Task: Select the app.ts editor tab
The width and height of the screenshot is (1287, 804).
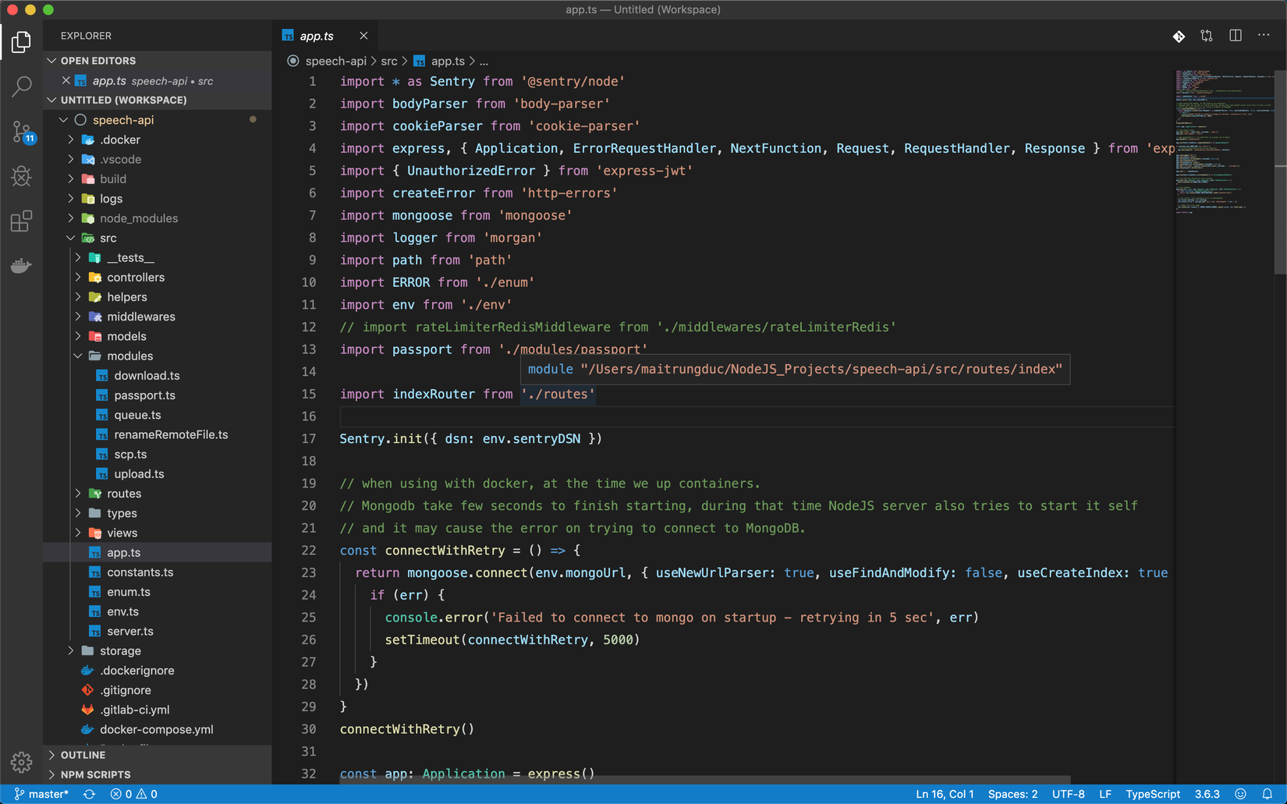Action: tap(316, 35)
